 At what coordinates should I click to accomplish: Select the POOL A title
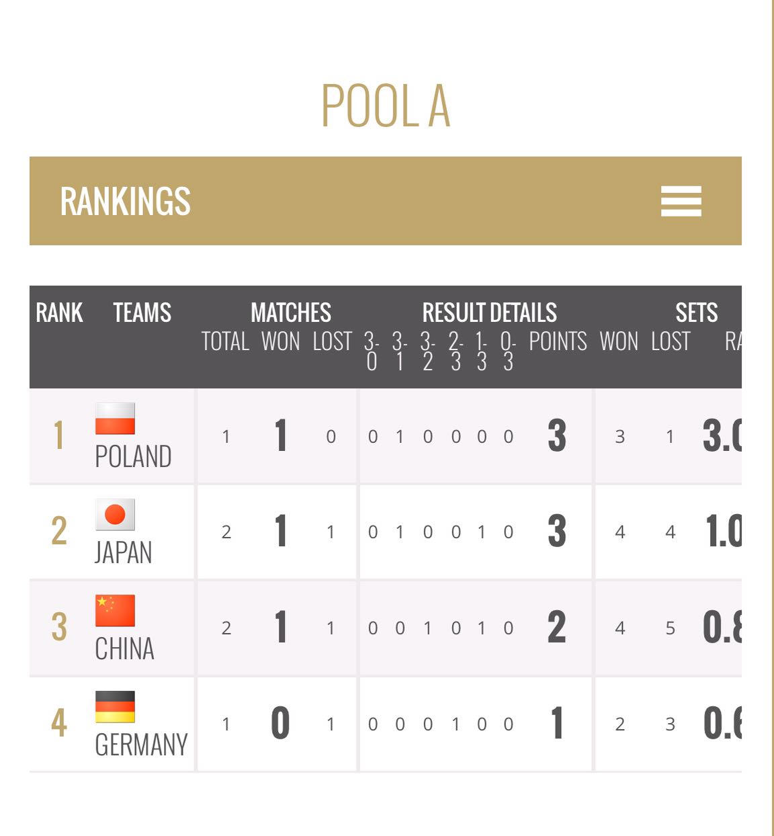[x=386, y=106]
